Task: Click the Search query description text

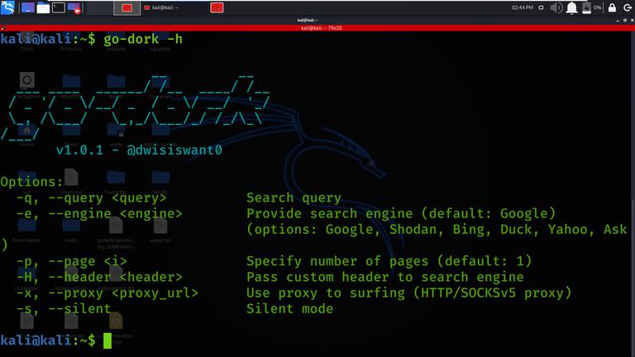Action: [294, 198]
